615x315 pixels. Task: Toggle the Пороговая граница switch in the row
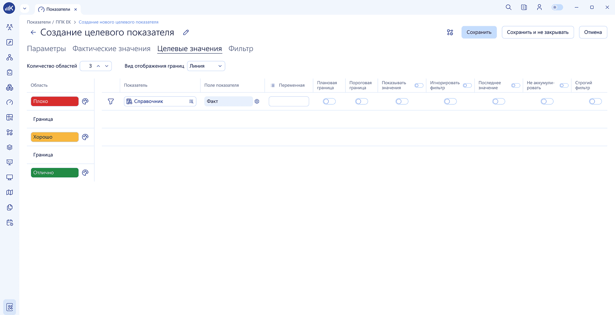[x=362, y=101]
